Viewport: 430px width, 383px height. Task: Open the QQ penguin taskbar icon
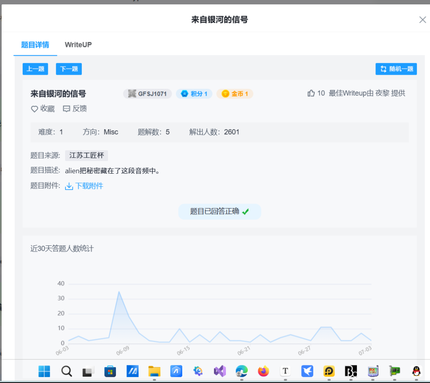[x=416, y=371]
